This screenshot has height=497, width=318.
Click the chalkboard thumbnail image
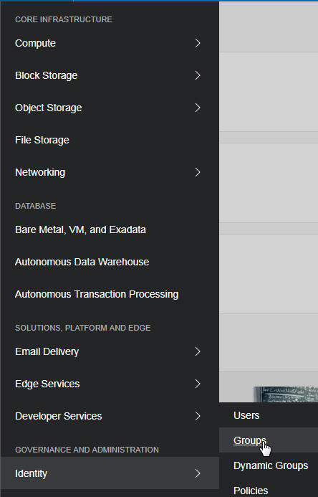285,394
